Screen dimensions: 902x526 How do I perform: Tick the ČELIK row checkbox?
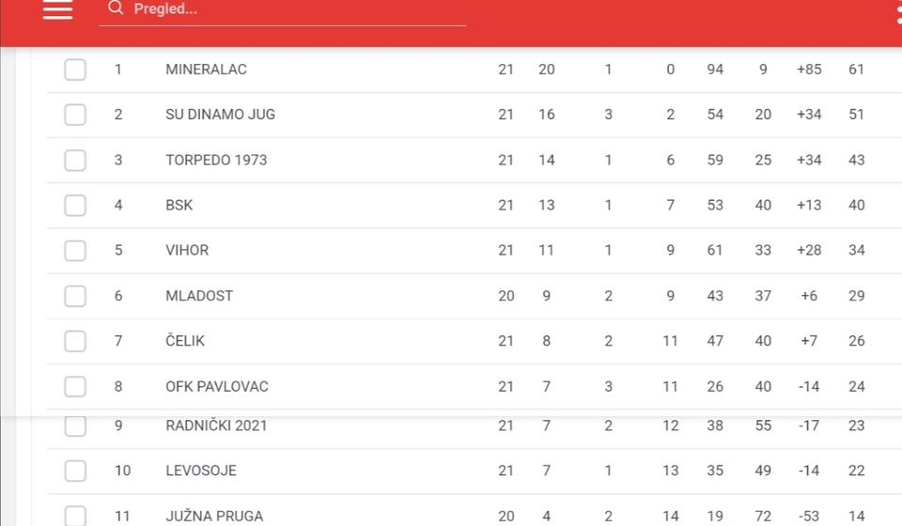75,341
